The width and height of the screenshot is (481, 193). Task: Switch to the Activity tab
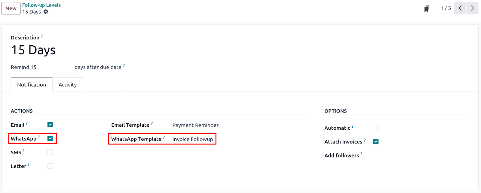coord(68,85)
